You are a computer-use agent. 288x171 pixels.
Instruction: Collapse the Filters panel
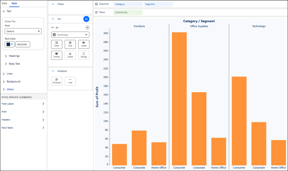coord(53,4)
